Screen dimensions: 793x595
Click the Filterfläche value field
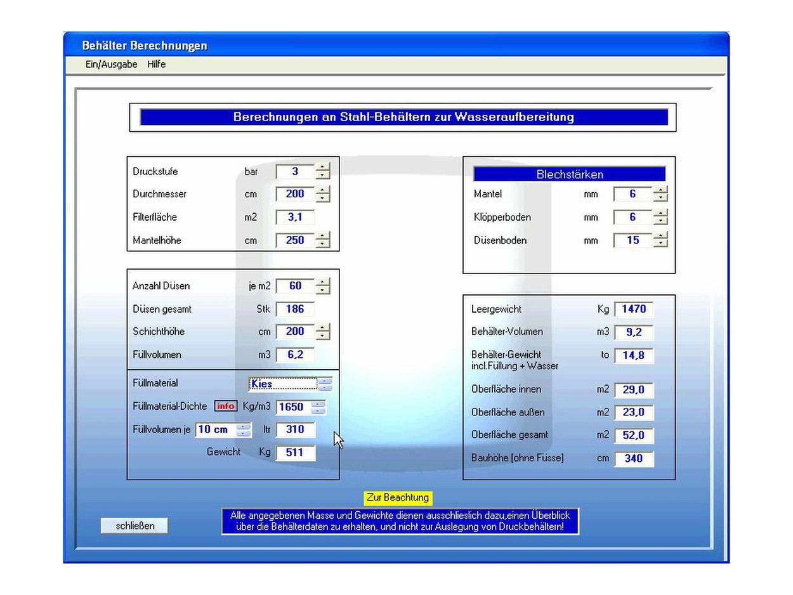[x=295, y=217]
